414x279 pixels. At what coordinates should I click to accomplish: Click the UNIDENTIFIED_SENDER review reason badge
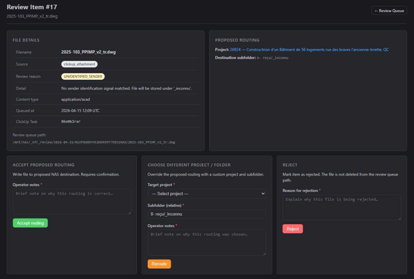point(83,76)
